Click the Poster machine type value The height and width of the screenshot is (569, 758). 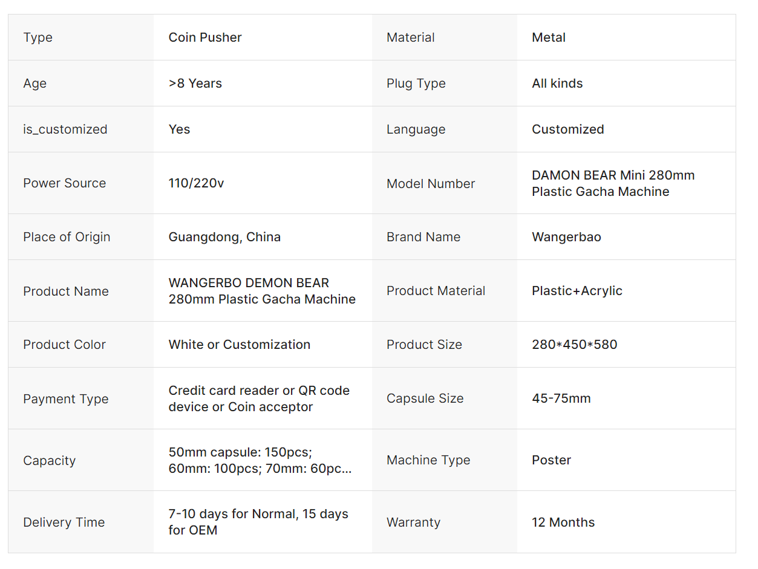tap(551, 460)
